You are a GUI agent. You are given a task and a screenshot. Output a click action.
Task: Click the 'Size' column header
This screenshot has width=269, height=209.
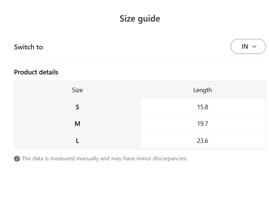click(77, 90)
